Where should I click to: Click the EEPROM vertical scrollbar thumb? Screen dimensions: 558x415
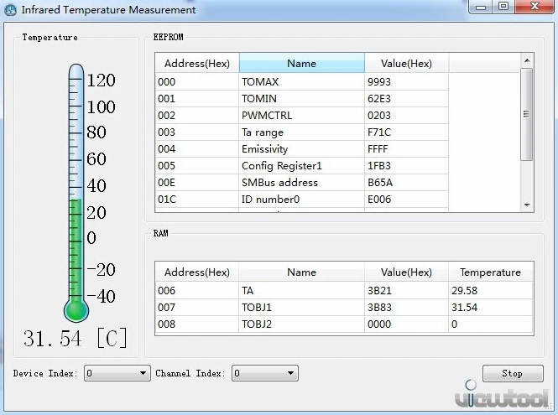[526, 114]
